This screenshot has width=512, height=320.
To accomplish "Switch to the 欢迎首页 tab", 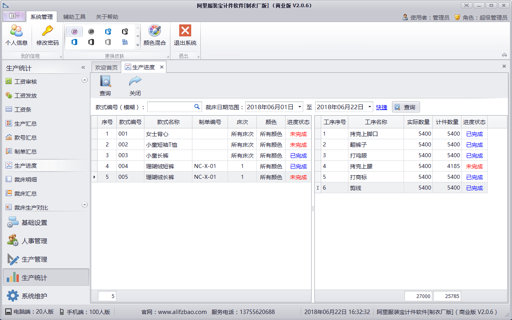I will click(x=106, y=67).
